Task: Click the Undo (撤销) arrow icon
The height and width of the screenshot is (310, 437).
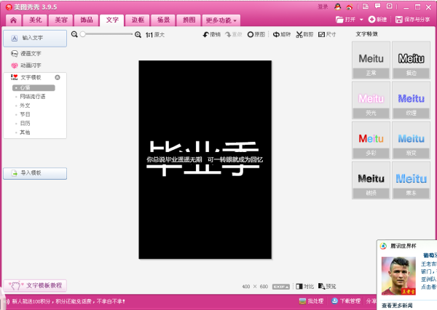Action: [206, 34]
